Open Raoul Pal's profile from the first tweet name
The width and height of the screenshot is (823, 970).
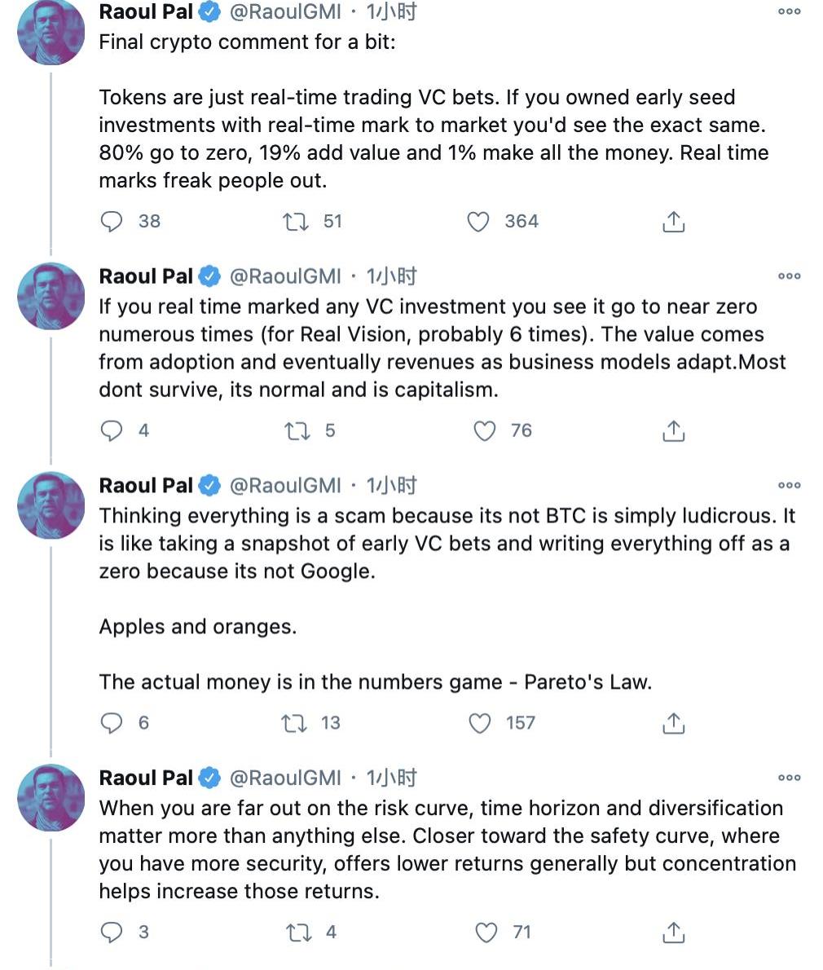click(x=146, y=12)
